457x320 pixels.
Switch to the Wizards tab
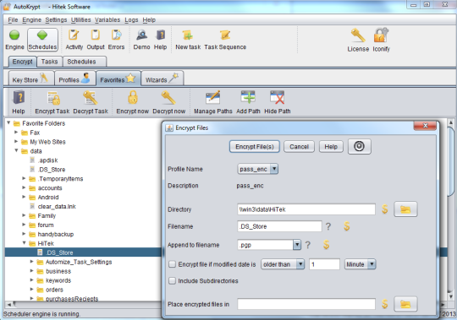(x=162, y=79)
